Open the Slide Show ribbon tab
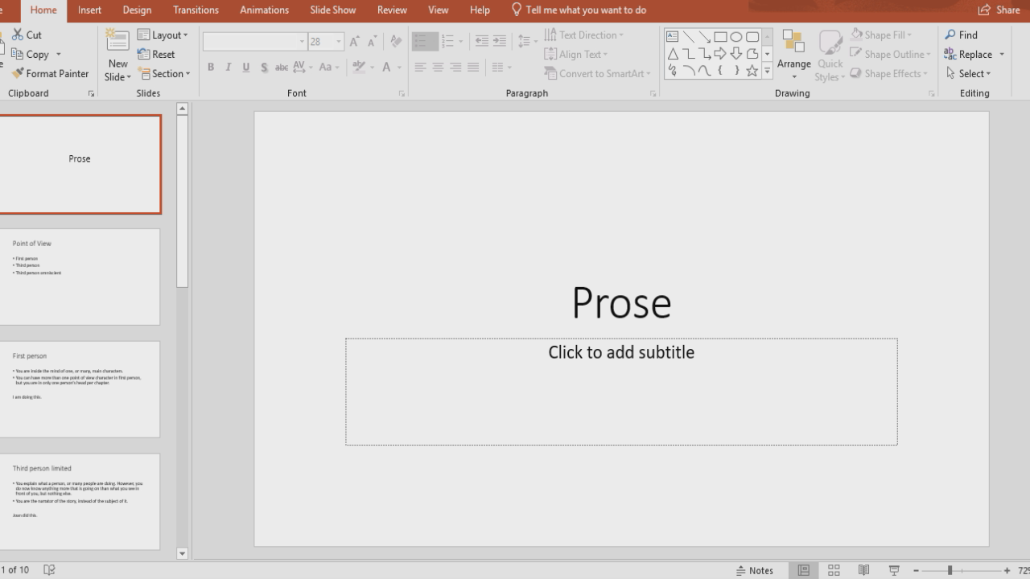 tap(332, 10)
